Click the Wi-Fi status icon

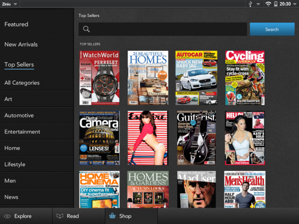click(268, 4)
